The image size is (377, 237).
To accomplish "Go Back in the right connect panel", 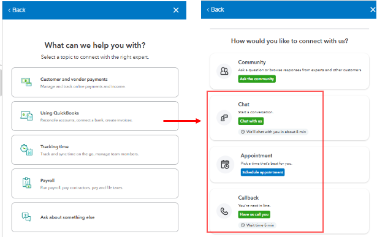I will point(215,10).
